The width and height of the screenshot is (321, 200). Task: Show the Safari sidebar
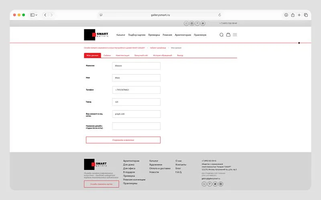click(33, 15)
